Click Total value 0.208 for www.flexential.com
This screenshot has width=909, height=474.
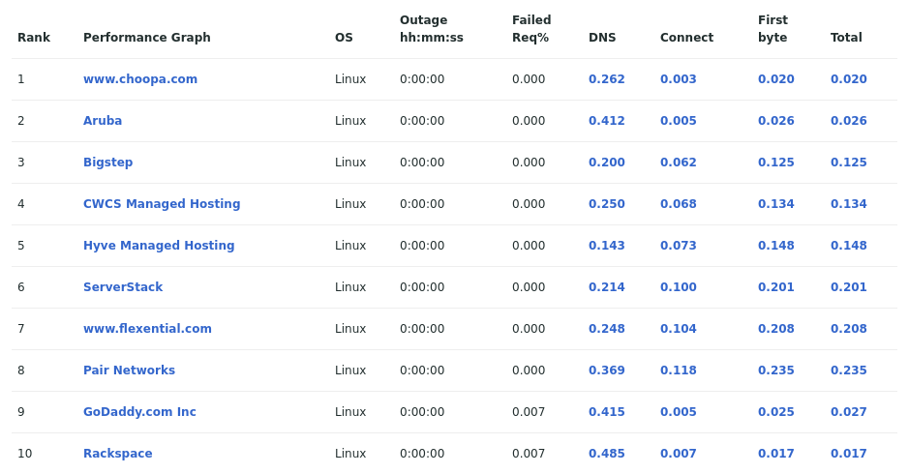tap(849, 329)
